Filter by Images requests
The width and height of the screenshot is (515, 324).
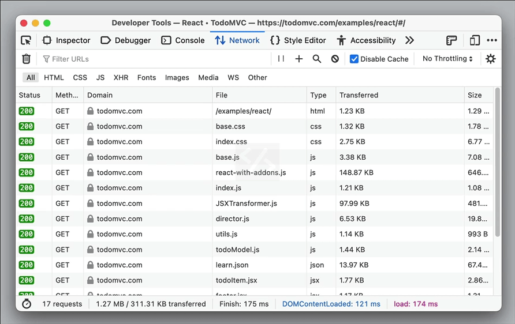(x=177, y=78)
